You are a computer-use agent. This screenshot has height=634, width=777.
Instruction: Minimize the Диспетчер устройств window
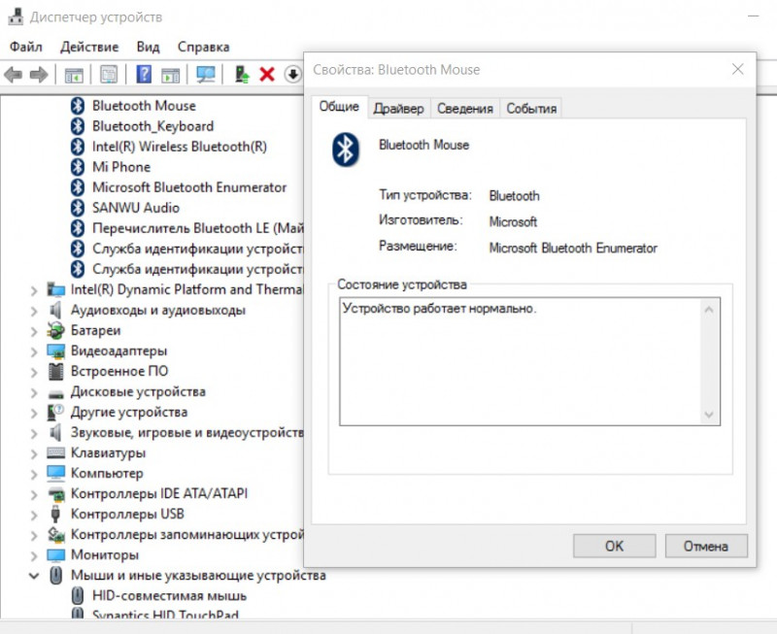point(754,17)
